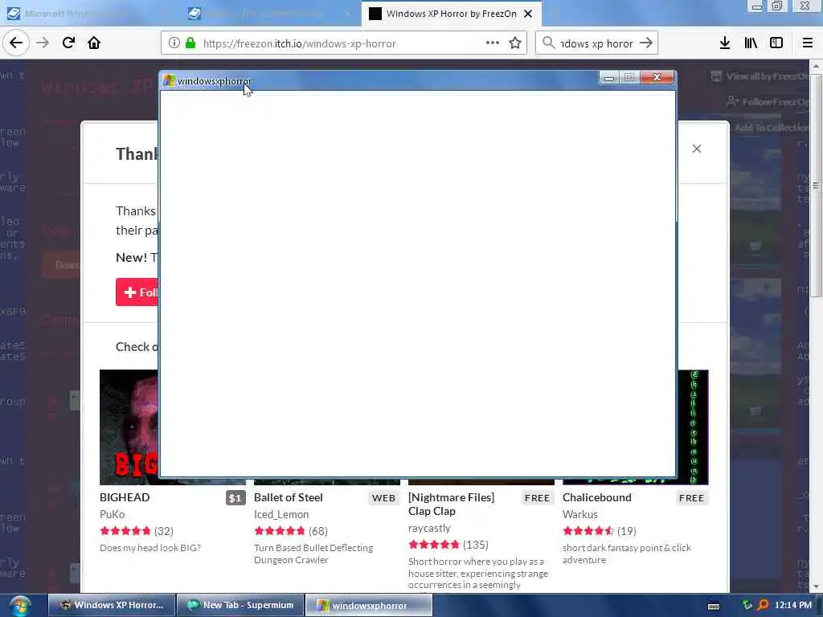Visit raycastly's author page
This screenshot has width=823, height=617.
click(x=429, y=528)
